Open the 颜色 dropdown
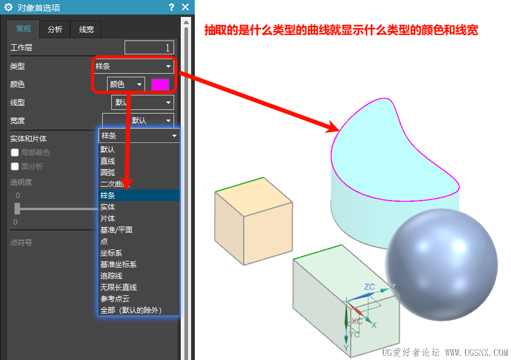Image resolution: width=511 pixels, height=360 pixels. coord(125,84)
